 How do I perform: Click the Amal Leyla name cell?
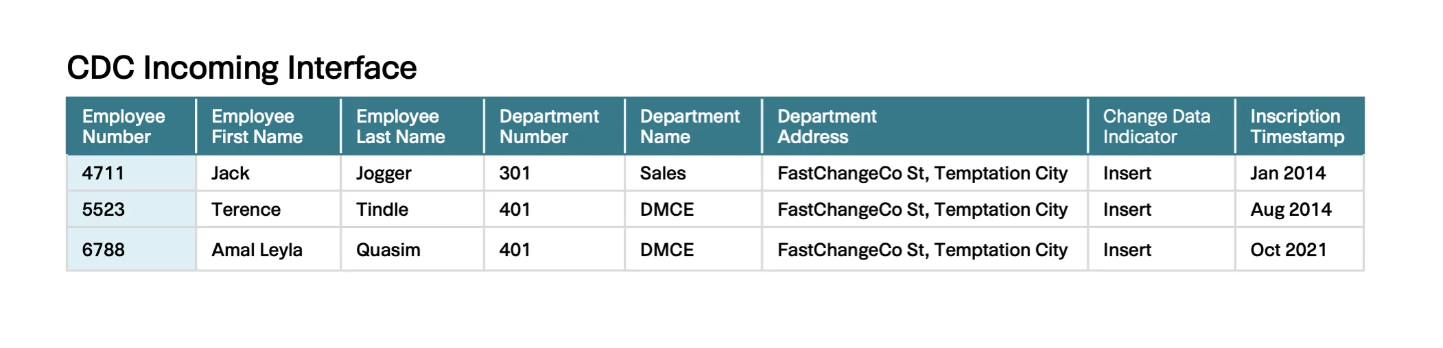point(257,250)
